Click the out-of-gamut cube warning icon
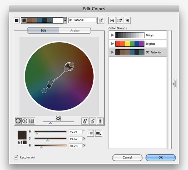This screenshot has width=188, height=170. coord(20,142)
